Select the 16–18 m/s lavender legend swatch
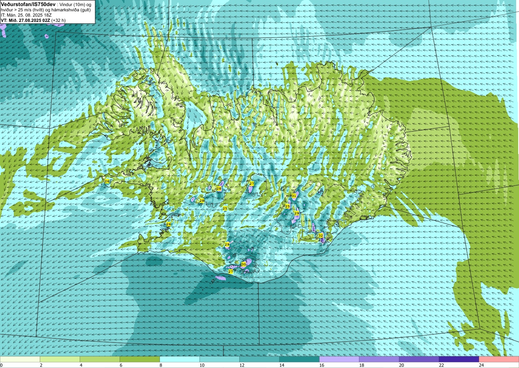The width and height of the screenshot is (519, 368). [339, 359]
